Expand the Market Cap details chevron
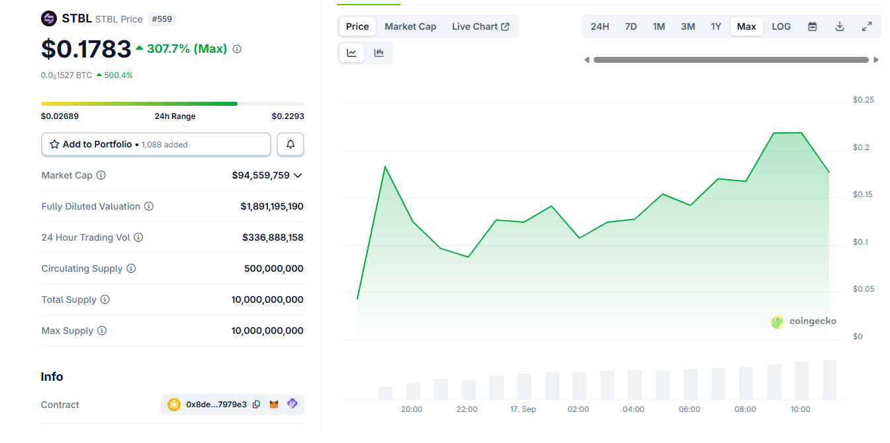Screen dimensions: 890x443 (298, 175)
